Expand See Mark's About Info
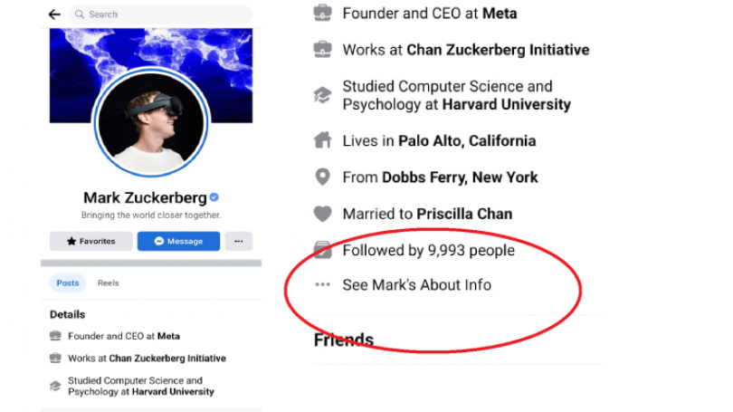This screenshot has height=412, width=733. point(416,285)
